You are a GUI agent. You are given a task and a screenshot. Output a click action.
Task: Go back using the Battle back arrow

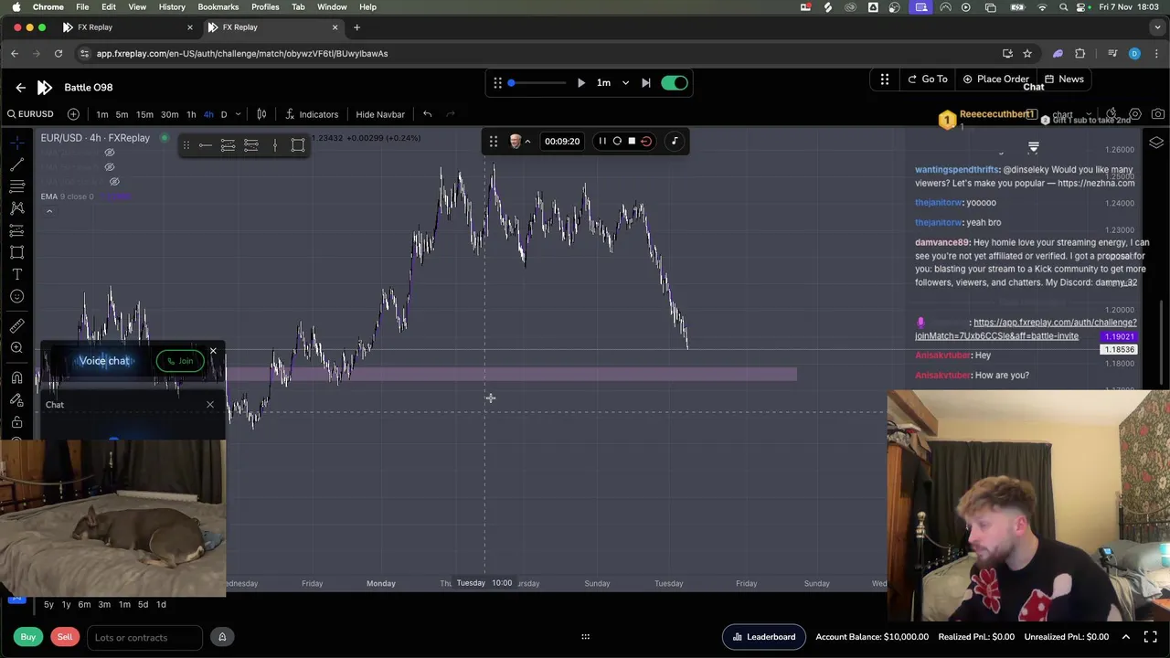20,87
